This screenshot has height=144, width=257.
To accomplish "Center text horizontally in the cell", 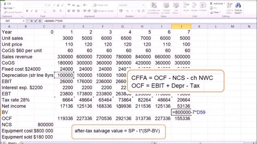I will 73,11.
